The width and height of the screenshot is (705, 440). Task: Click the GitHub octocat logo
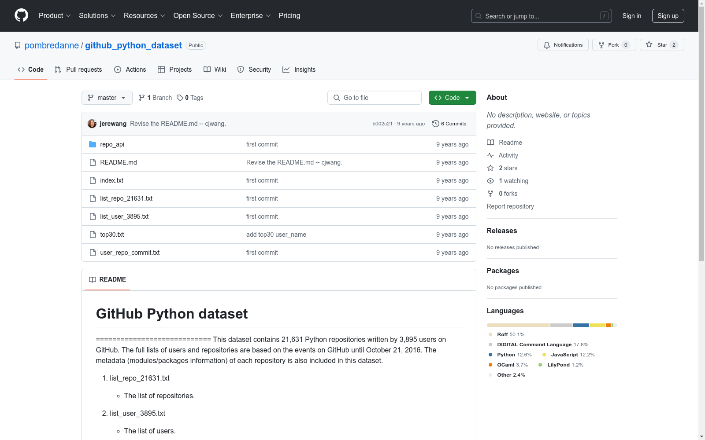[x=21, y=15]
